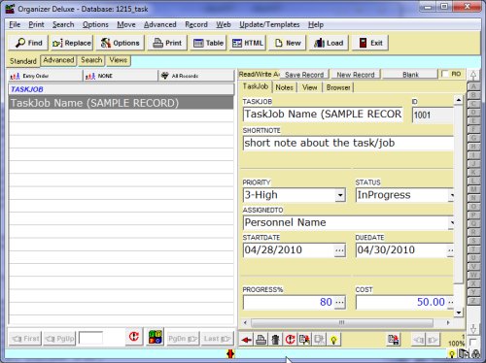The image size is (486, 363).
Task: Open the Update/Templates menu
Action: click(x=269, y=24)
